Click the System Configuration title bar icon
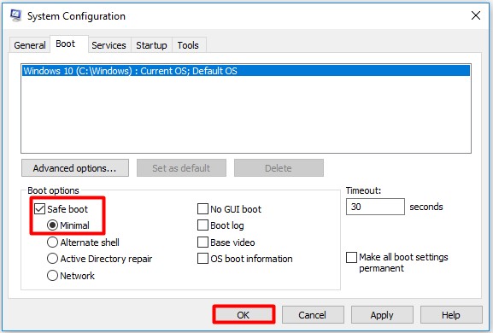Image resolution: width=493 pixels, height=333 pixels. (15, 15)
